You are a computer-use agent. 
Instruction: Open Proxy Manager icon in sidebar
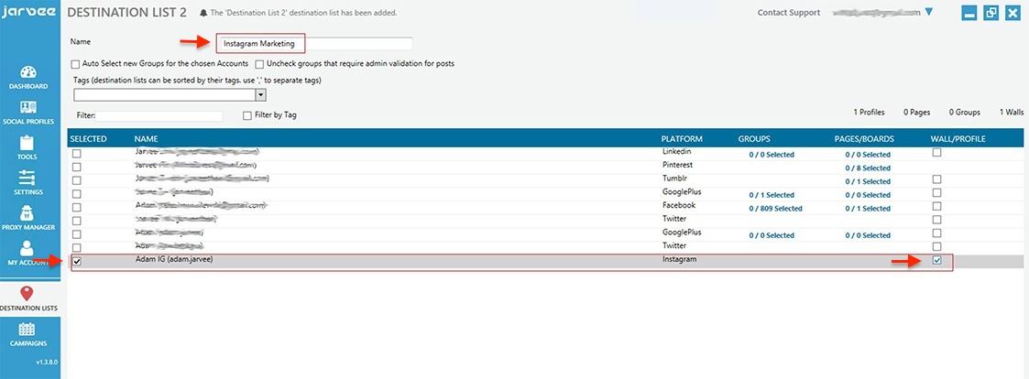coord(27,213)
